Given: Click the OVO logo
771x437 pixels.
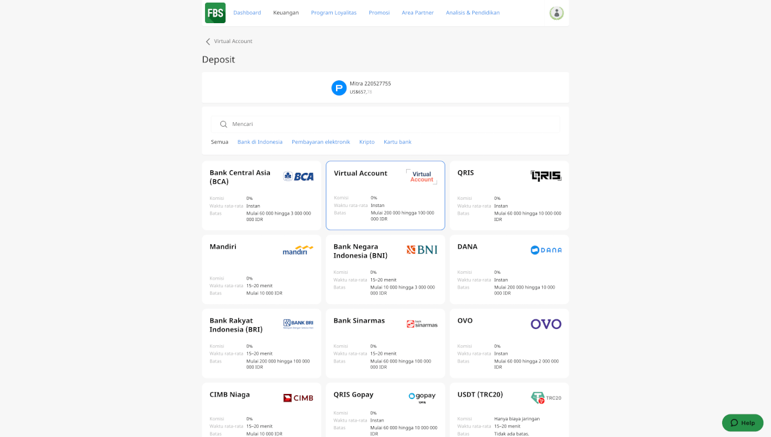Looking at the screenshot, I should click(x=546, y=324).
